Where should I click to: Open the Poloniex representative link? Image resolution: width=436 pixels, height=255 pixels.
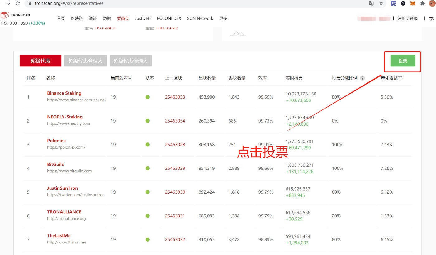(56, 141)
